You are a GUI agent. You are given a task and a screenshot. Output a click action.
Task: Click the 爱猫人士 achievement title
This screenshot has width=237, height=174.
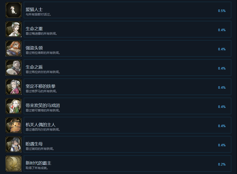[34, 9]
